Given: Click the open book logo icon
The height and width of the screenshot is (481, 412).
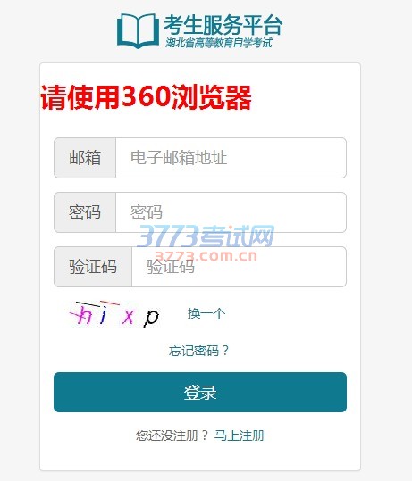Looking at the screenshot, I should [138, 31].
